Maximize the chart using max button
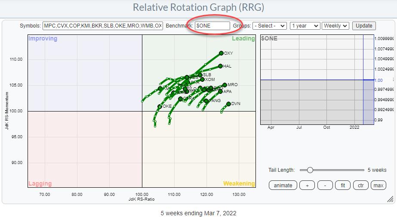 tap(379, 186)
